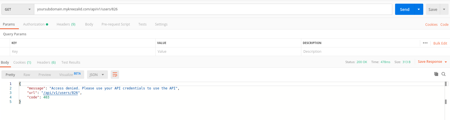Copy response body with copy icon
Screen dimensions: 450x120
(436, 74)
